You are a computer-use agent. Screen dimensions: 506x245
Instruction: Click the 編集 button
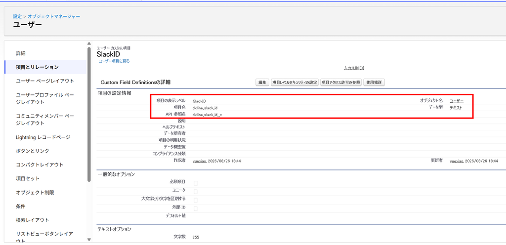click(262, 82)
